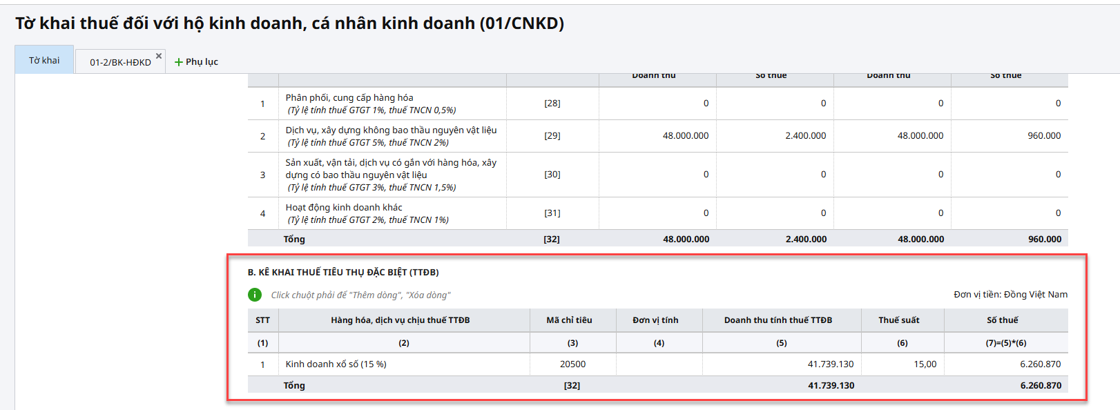The image size is (1120, 410).
Task: Click the Thuế suất cell showing 15,00
Action: pos(902,364)
